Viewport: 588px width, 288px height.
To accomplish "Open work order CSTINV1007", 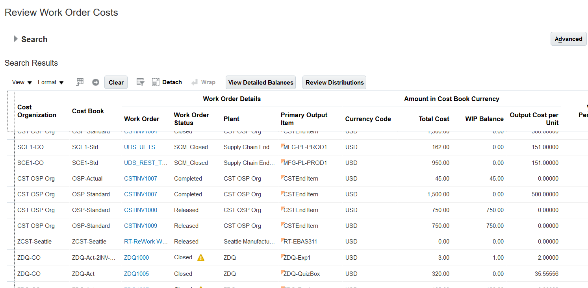I will [140, 178].
